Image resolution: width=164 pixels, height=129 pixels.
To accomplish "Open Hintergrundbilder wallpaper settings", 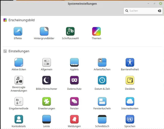I will [x=44, y=31].
